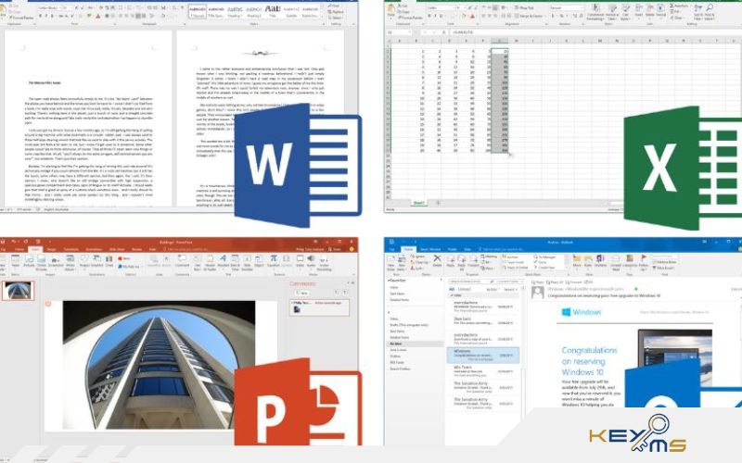Send the message to OneNote in Outlook
This screenshot has height=463, width=742.
(x=600, y=261)
